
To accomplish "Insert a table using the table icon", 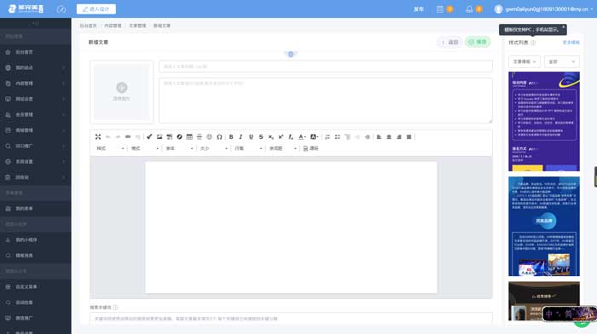I will tap(189, 137).
